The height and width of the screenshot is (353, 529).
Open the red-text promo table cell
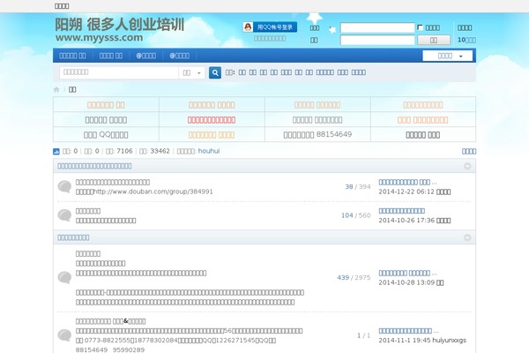tap(212, 120)
